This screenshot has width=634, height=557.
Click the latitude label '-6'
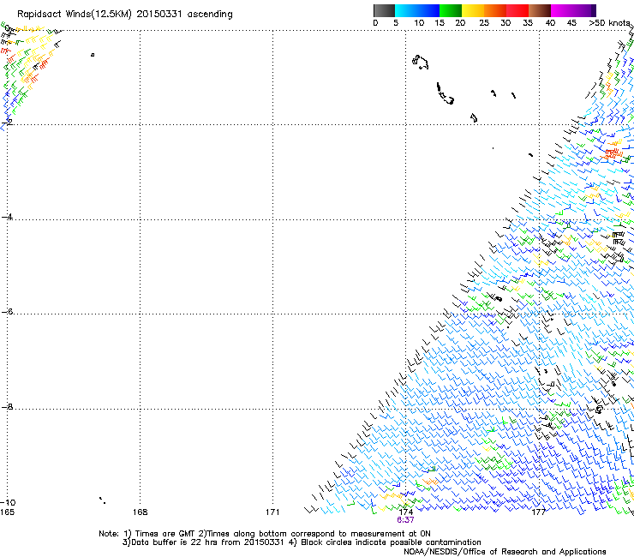tap(7, 312)
